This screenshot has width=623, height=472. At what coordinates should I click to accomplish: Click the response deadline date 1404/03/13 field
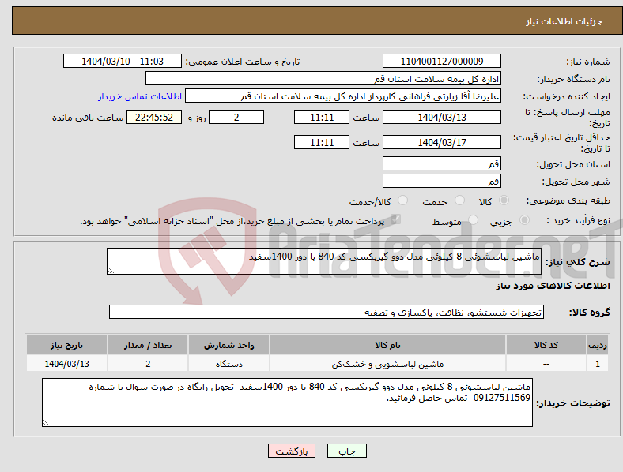(441, 117)
